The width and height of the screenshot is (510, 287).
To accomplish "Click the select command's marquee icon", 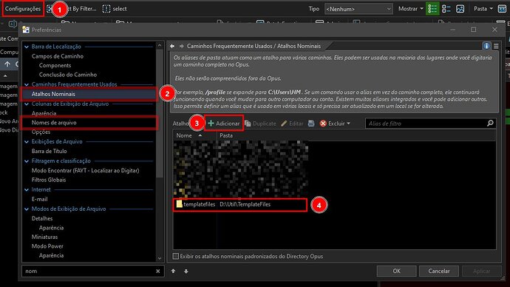I will pyautogui.click(x=106, y=9).
